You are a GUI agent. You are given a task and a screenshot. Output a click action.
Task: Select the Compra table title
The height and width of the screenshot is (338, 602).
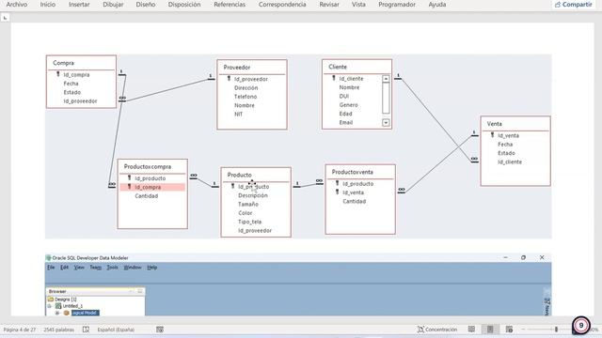63,63
